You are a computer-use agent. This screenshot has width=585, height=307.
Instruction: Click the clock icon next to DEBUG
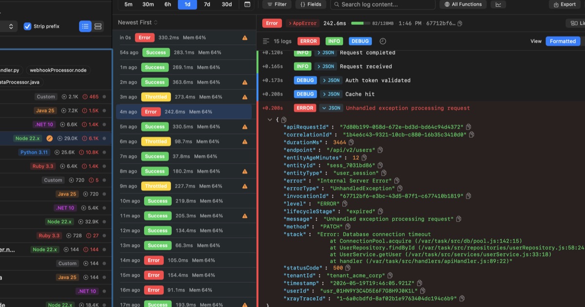pyautogui.click(x=383, y=41)
